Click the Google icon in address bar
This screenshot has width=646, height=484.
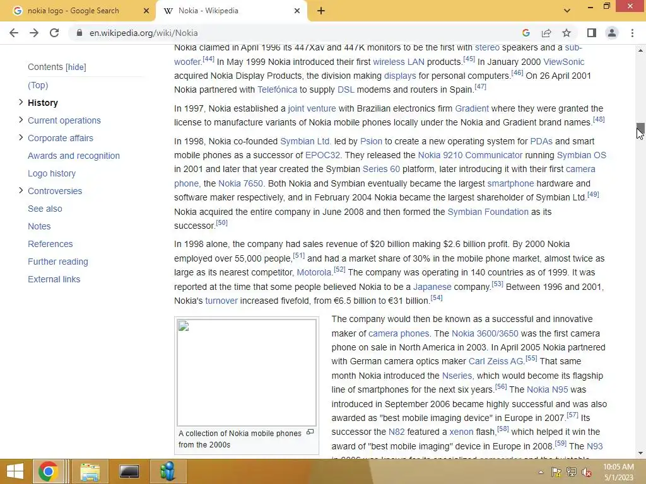coord(526,33)
